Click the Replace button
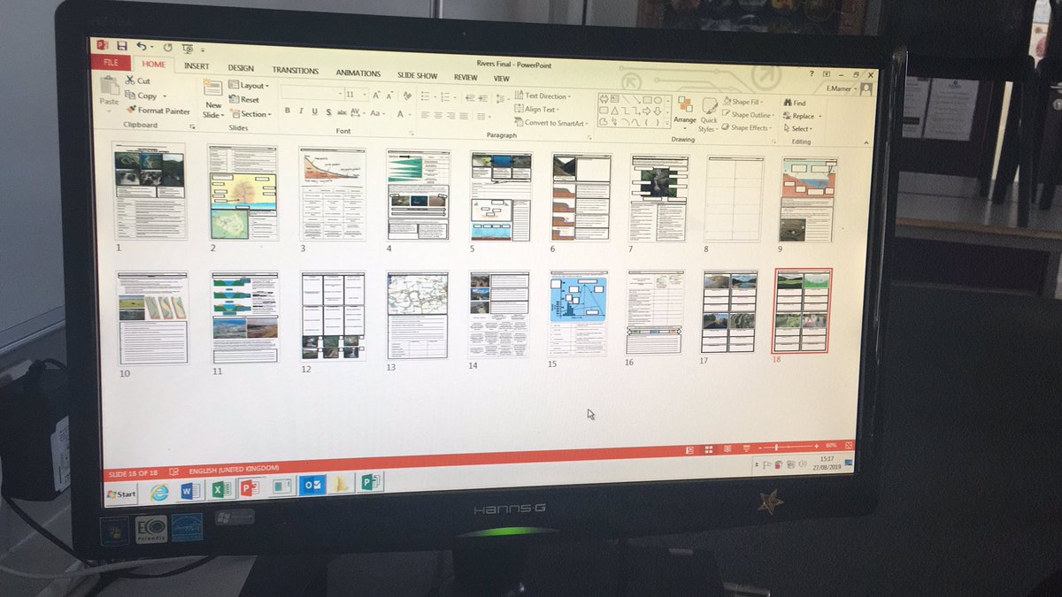This screenshot has height=597, width=1062. pyautogui.click(x=802, y=116)
